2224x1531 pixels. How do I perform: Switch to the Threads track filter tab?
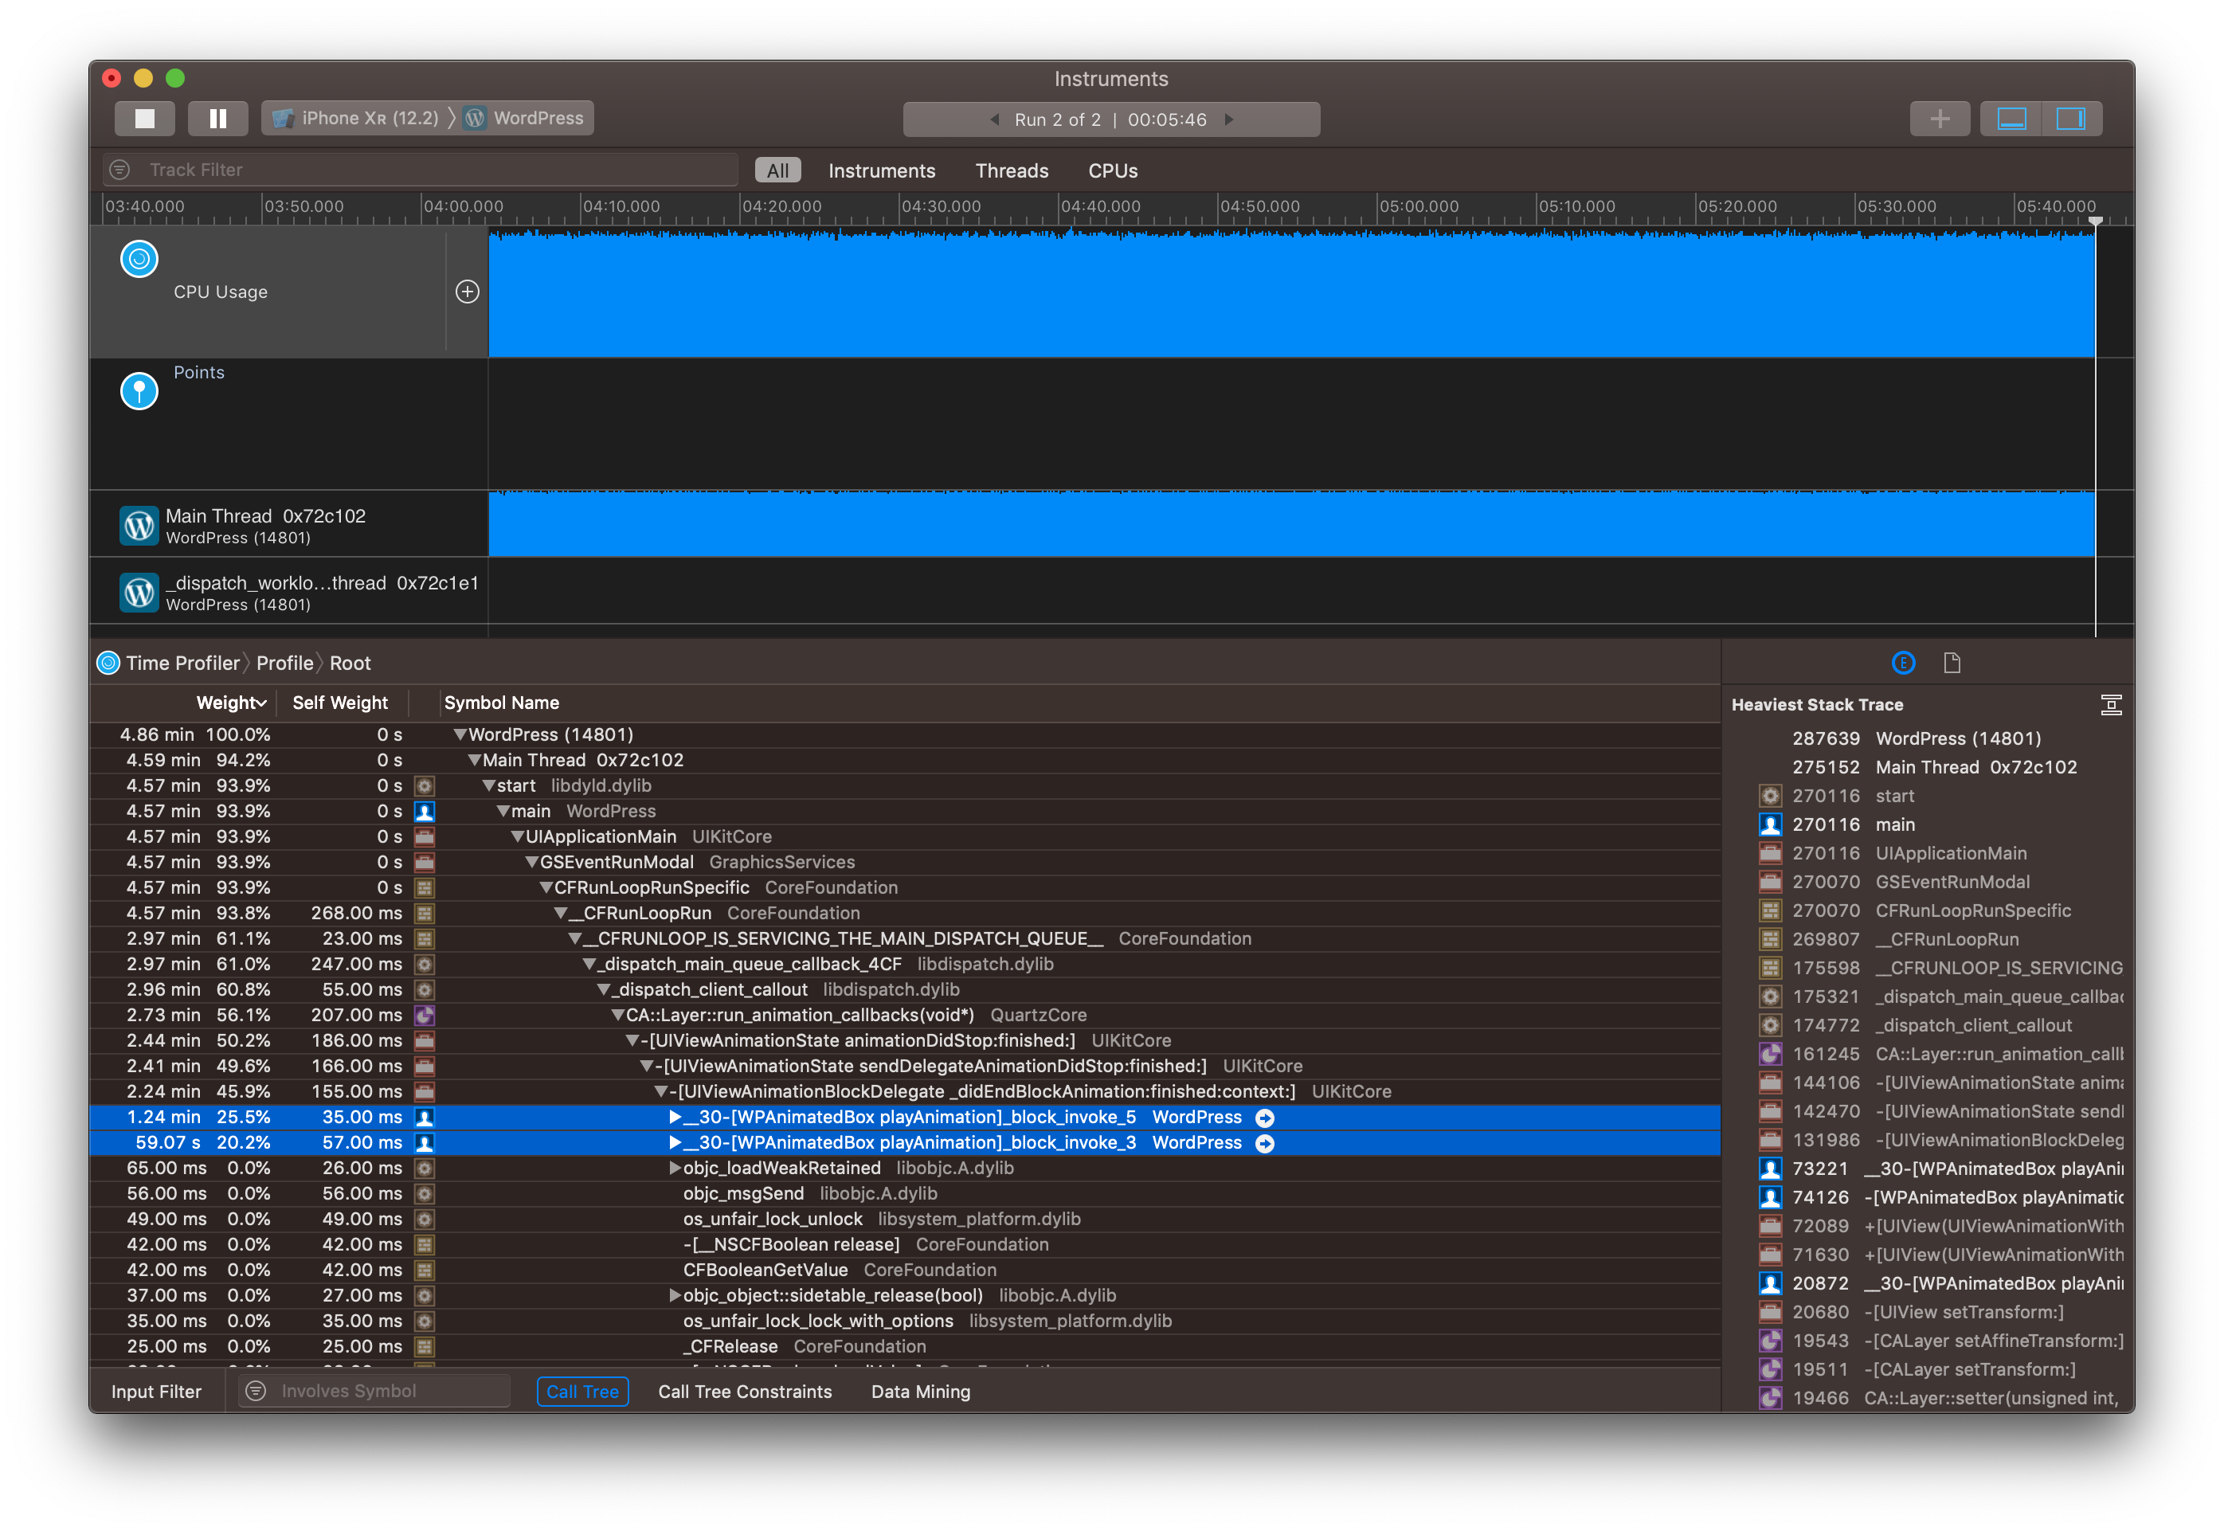[x=1011, y=170]
